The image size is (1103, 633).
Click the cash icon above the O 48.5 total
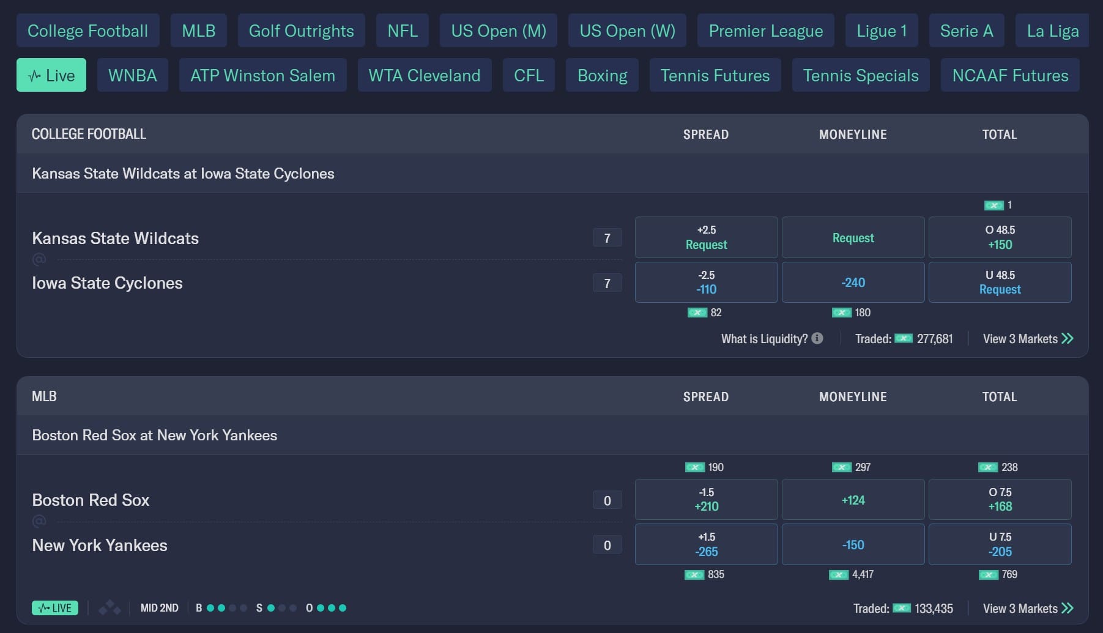point(994,205)
